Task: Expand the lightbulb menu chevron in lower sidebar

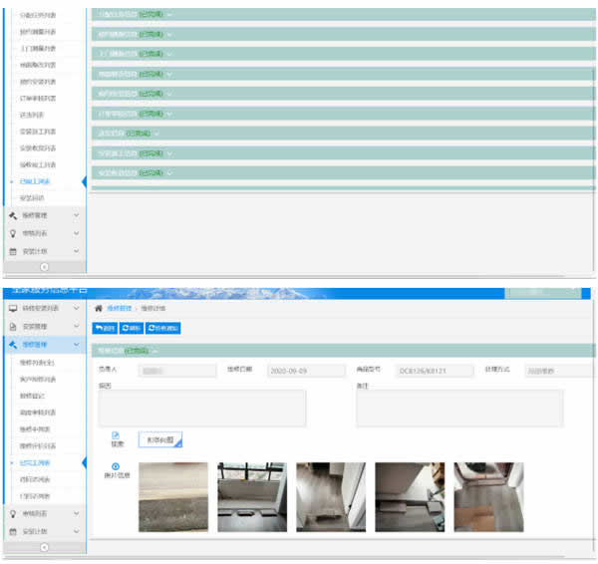Action: pos(77,513)
